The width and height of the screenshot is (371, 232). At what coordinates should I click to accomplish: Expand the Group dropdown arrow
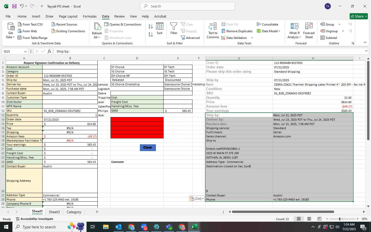tap(339, 24)
